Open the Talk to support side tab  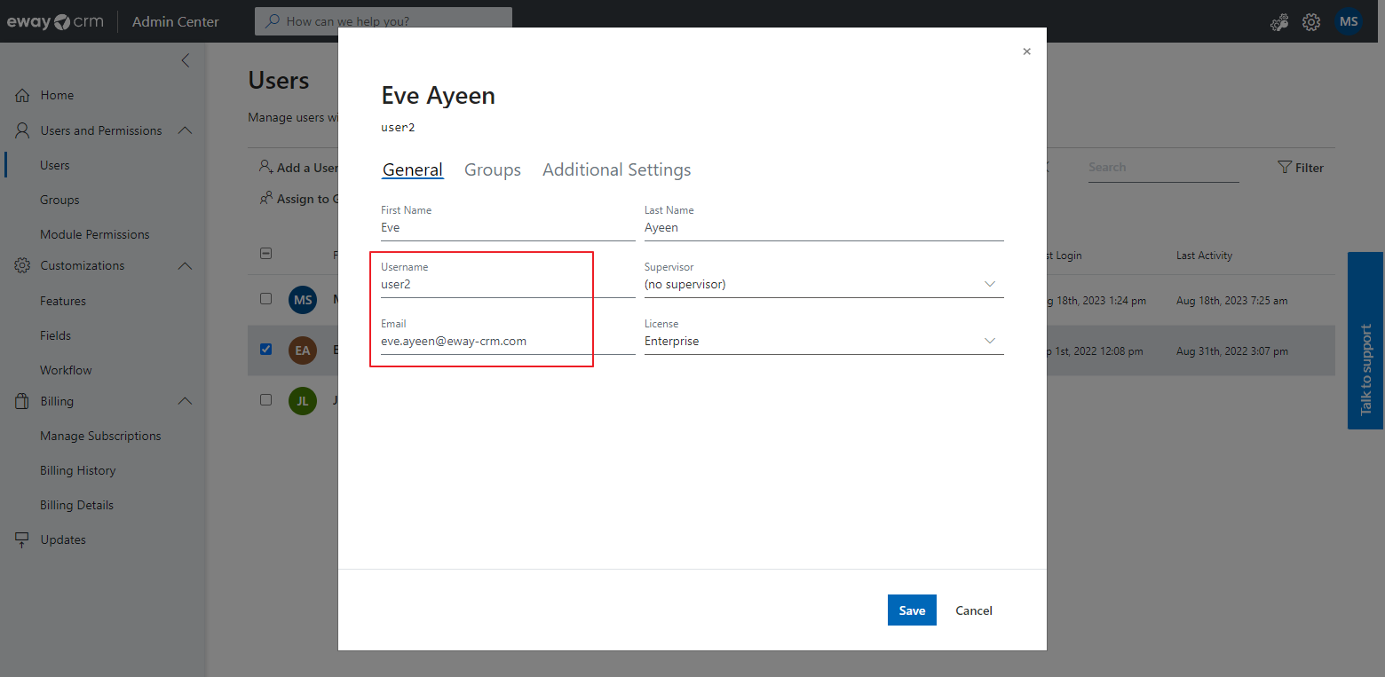pyautogui.click(x=1365, y=341)
